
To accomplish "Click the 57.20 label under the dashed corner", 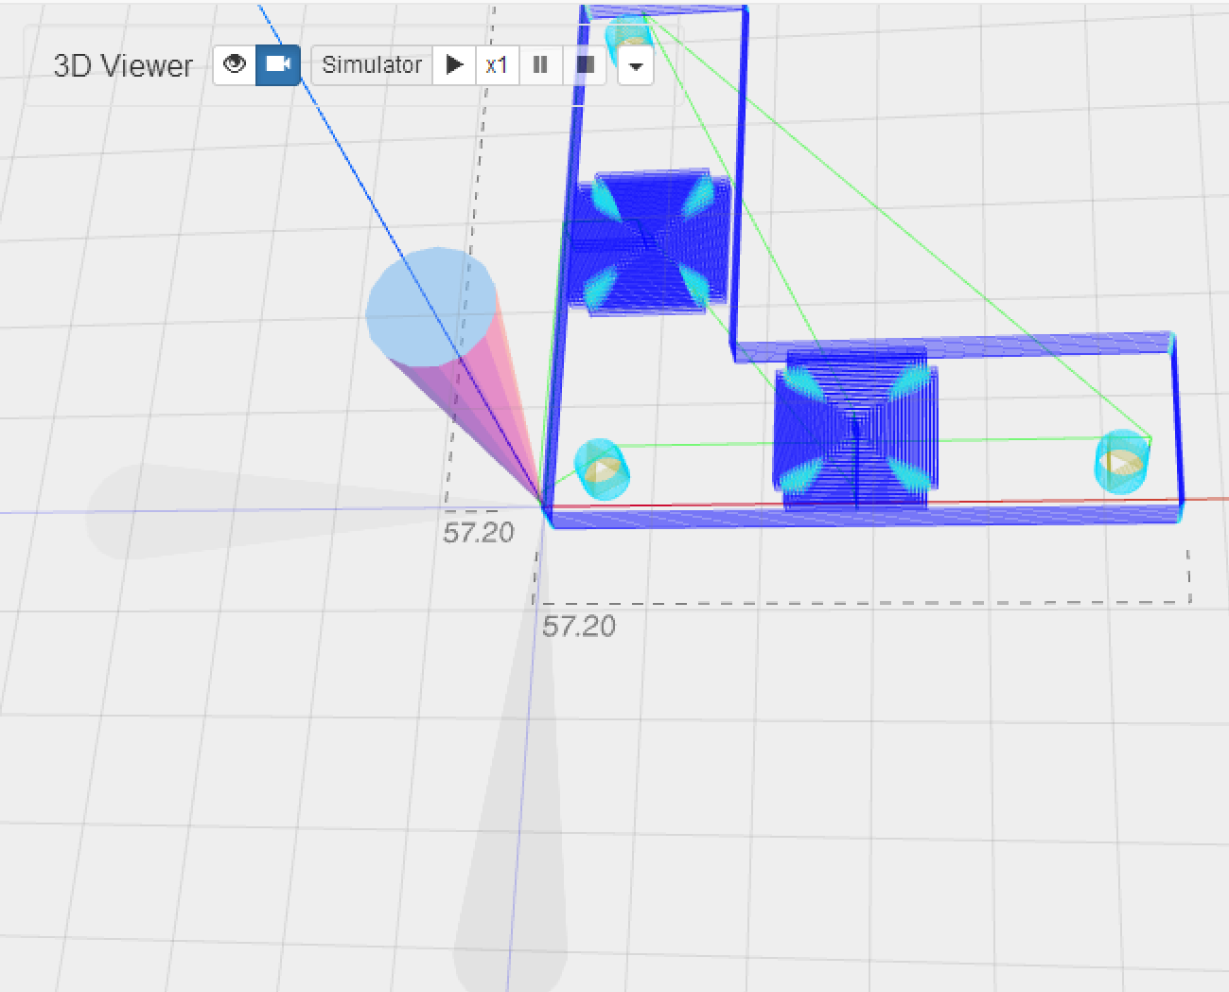I will 579,627.
